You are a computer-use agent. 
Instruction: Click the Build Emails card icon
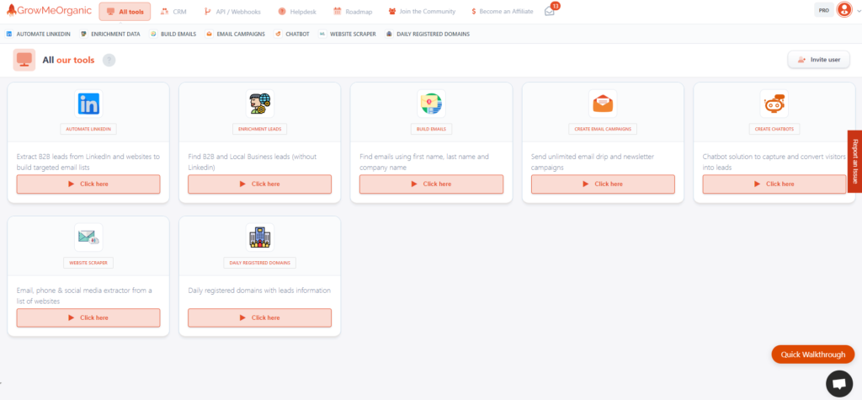[x=431, y=104]
